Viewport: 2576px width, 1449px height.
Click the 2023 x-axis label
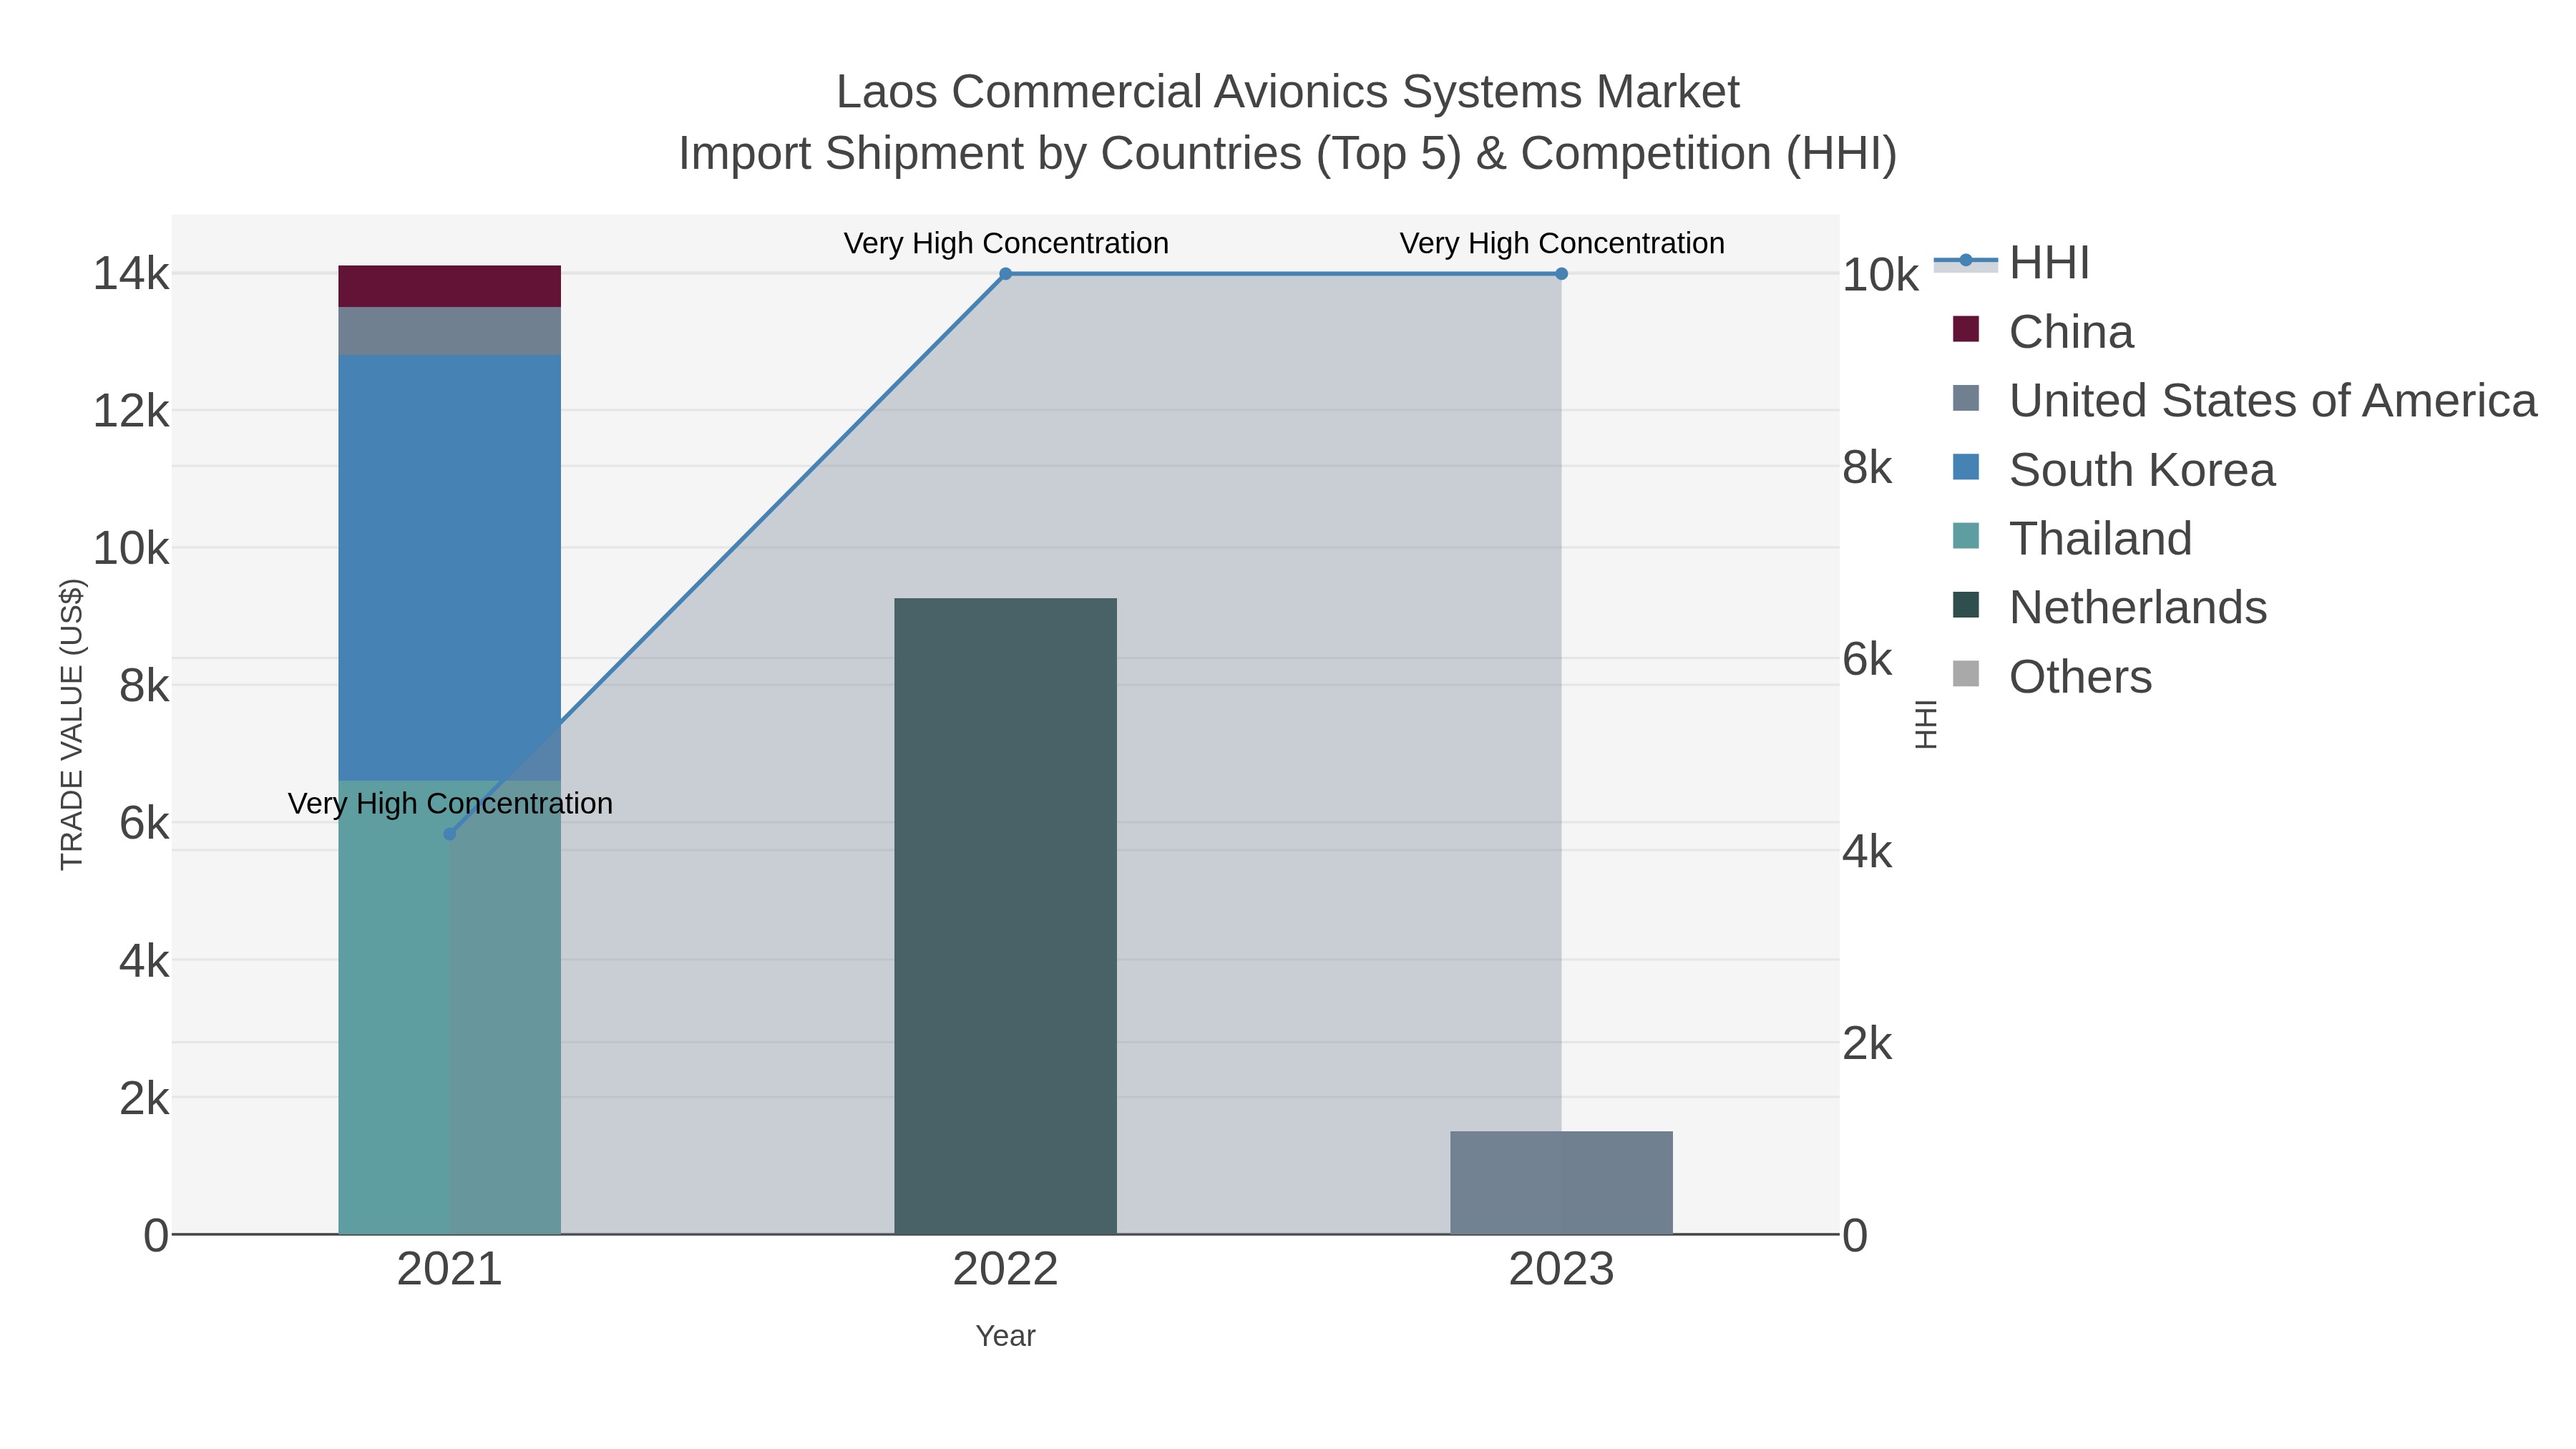(x=1561, y=1270)
